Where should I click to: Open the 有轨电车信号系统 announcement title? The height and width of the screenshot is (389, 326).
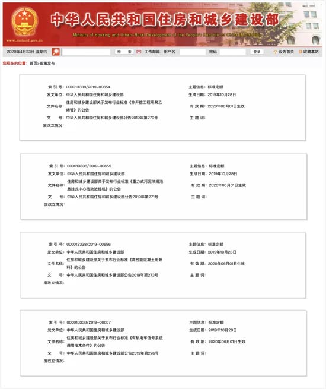pyautogui.click(x=114, y=341)
